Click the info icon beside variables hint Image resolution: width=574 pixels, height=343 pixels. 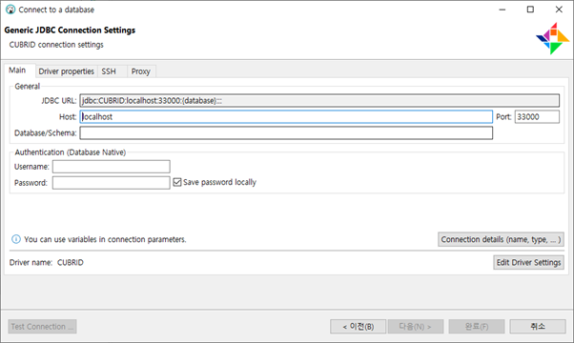[16, 239]
